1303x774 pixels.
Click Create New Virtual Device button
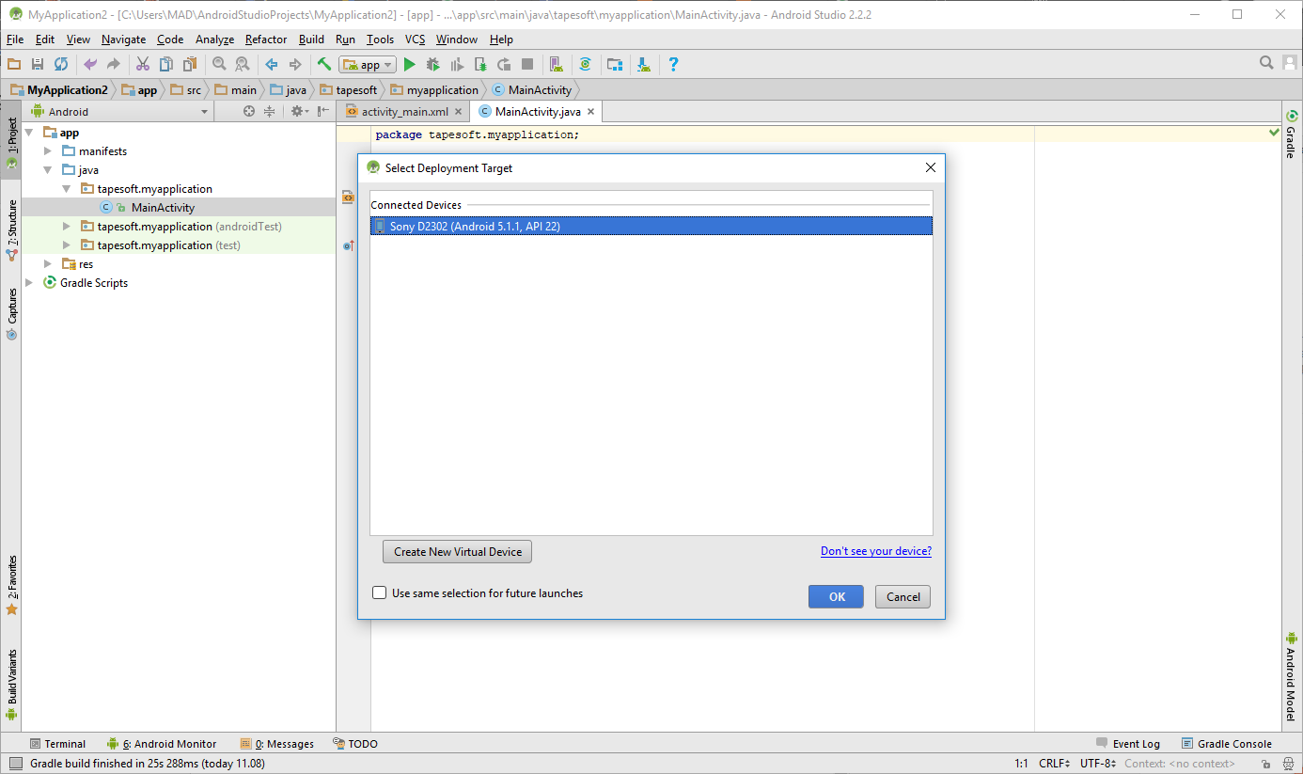click(x=457, y=551)
